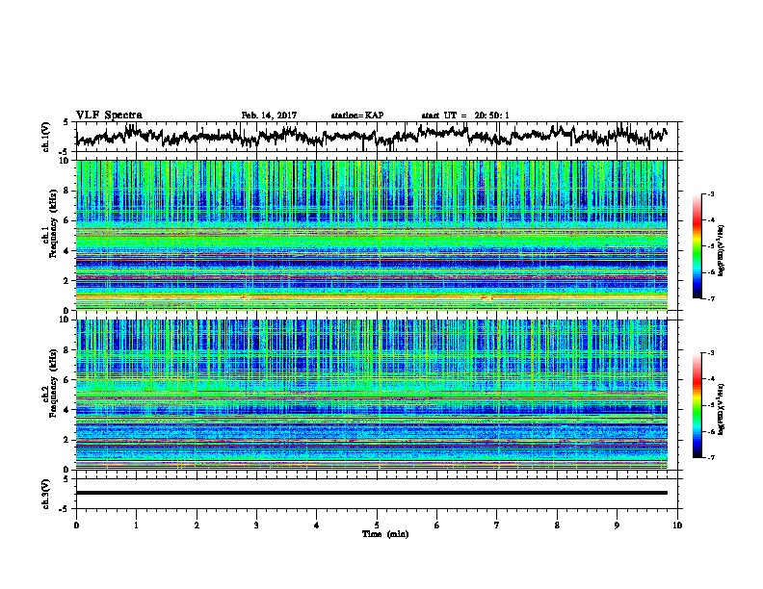Viewport: 763px width, 589px height.
Task: Click the time axis tick label "10"
Action: click(x=677, y=525)
